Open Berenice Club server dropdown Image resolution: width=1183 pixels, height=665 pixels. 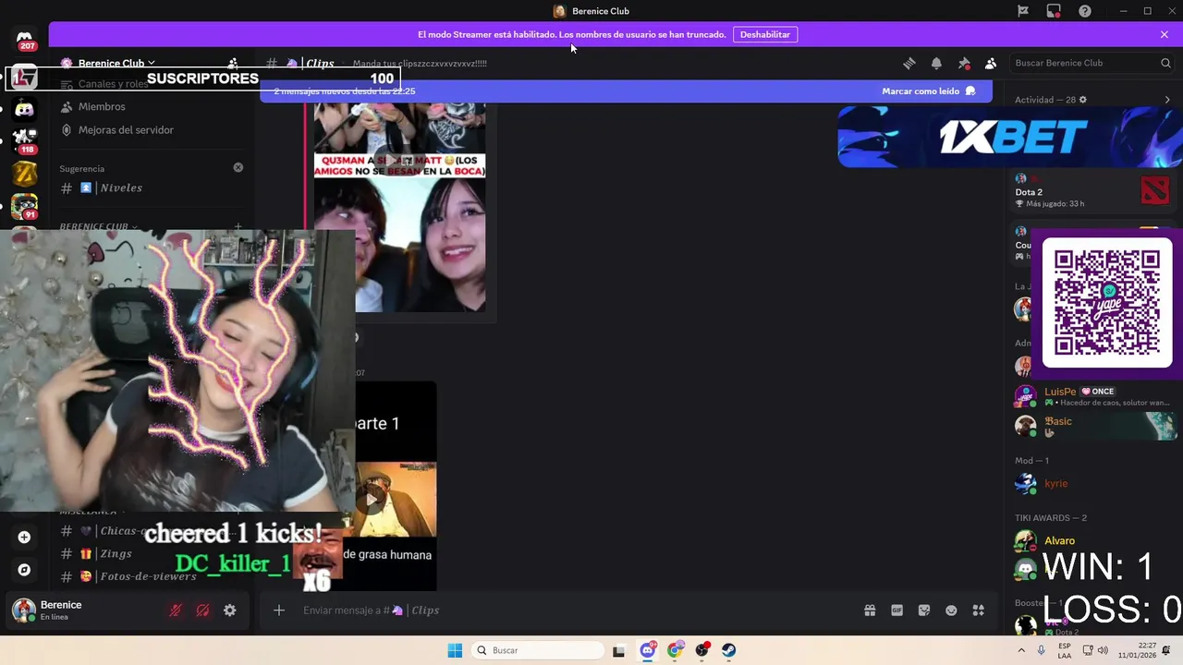[116, 63]
